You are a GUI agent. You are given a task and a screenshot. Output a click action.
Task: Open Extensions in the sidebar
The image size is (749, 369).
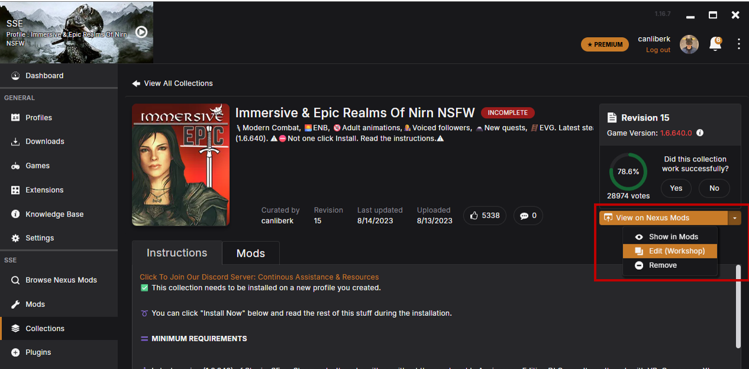pos(44,190)
